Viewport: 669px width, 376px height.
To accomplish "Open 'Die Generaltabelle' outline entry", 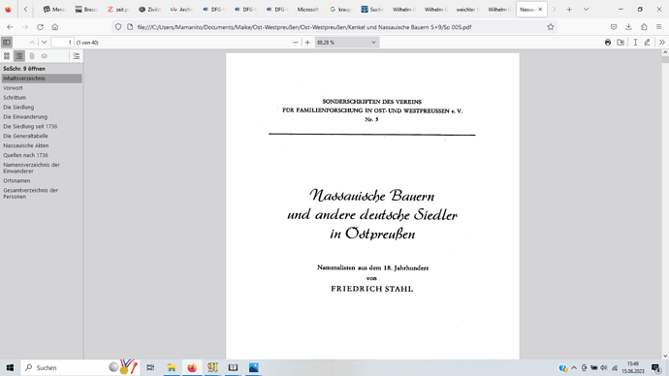I will [25, 136].
